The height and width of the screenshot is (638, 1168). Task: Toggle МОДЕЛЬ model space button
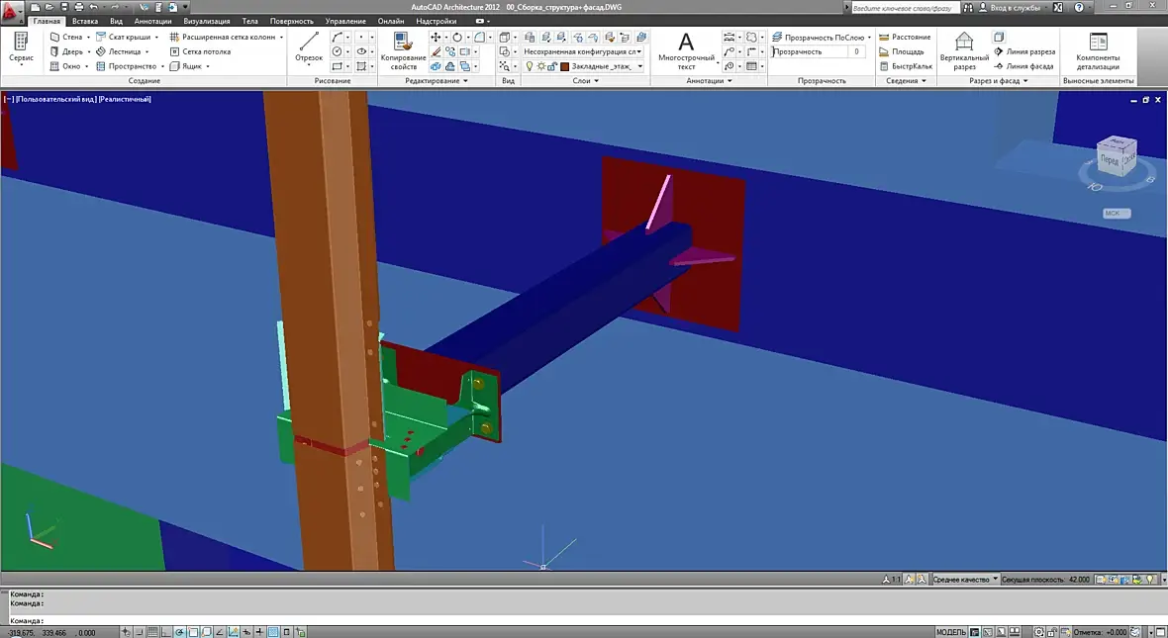pyautogui.click(x=950, y=632)
